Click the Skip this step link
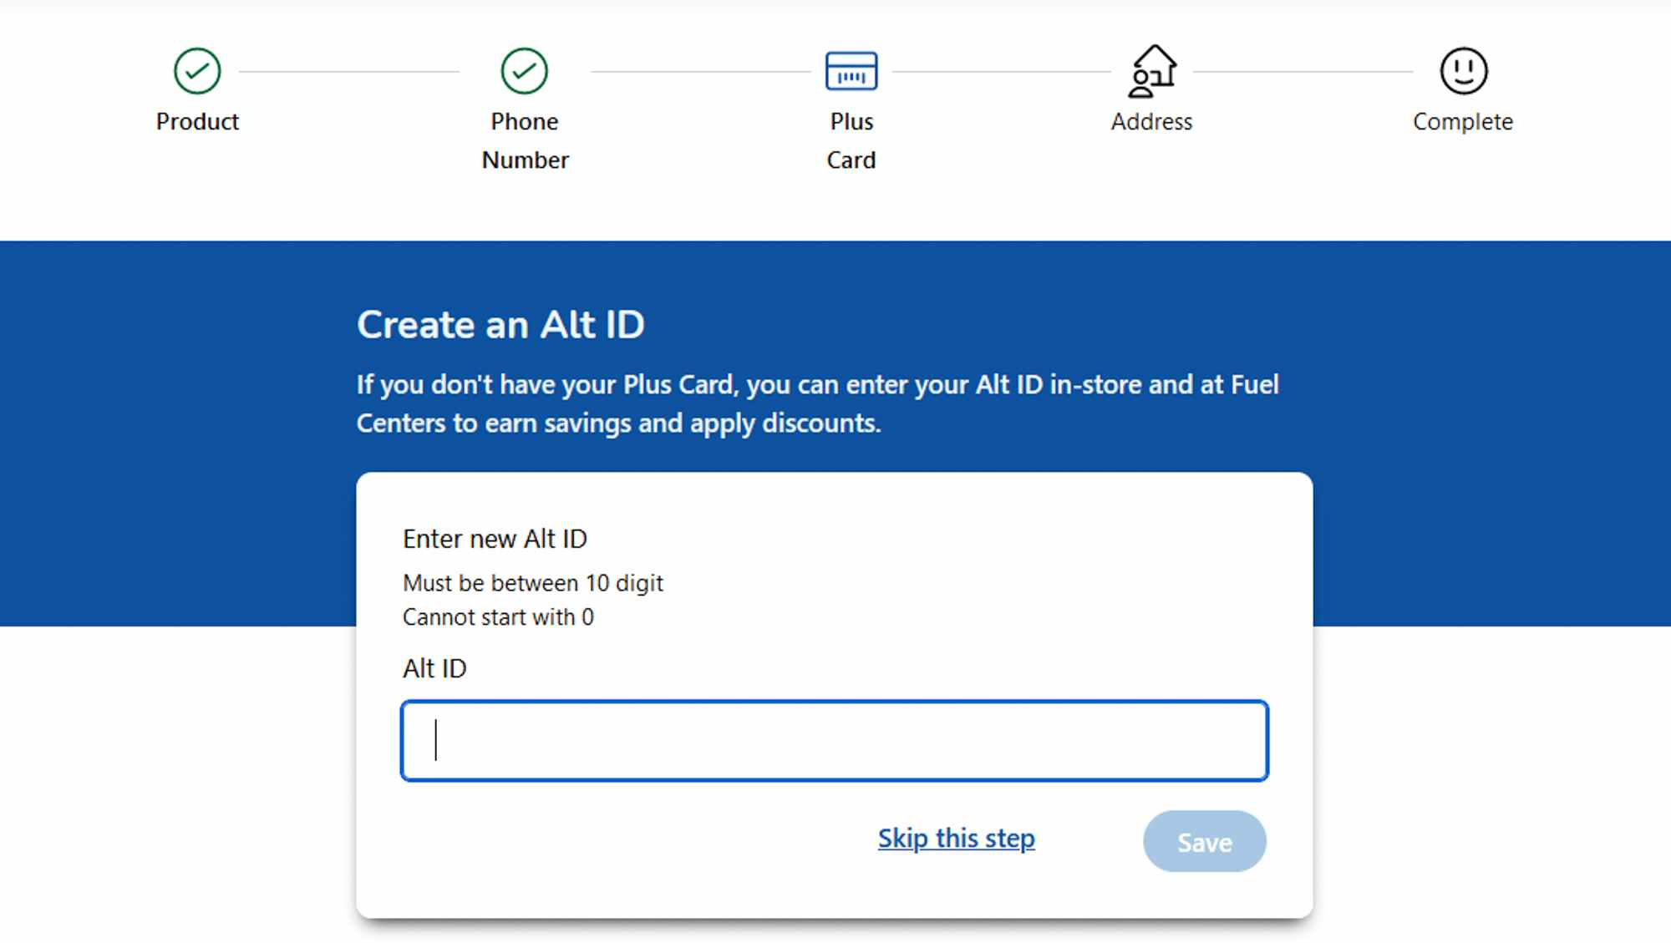The image size is (1671, 943). tap(956, 838)
